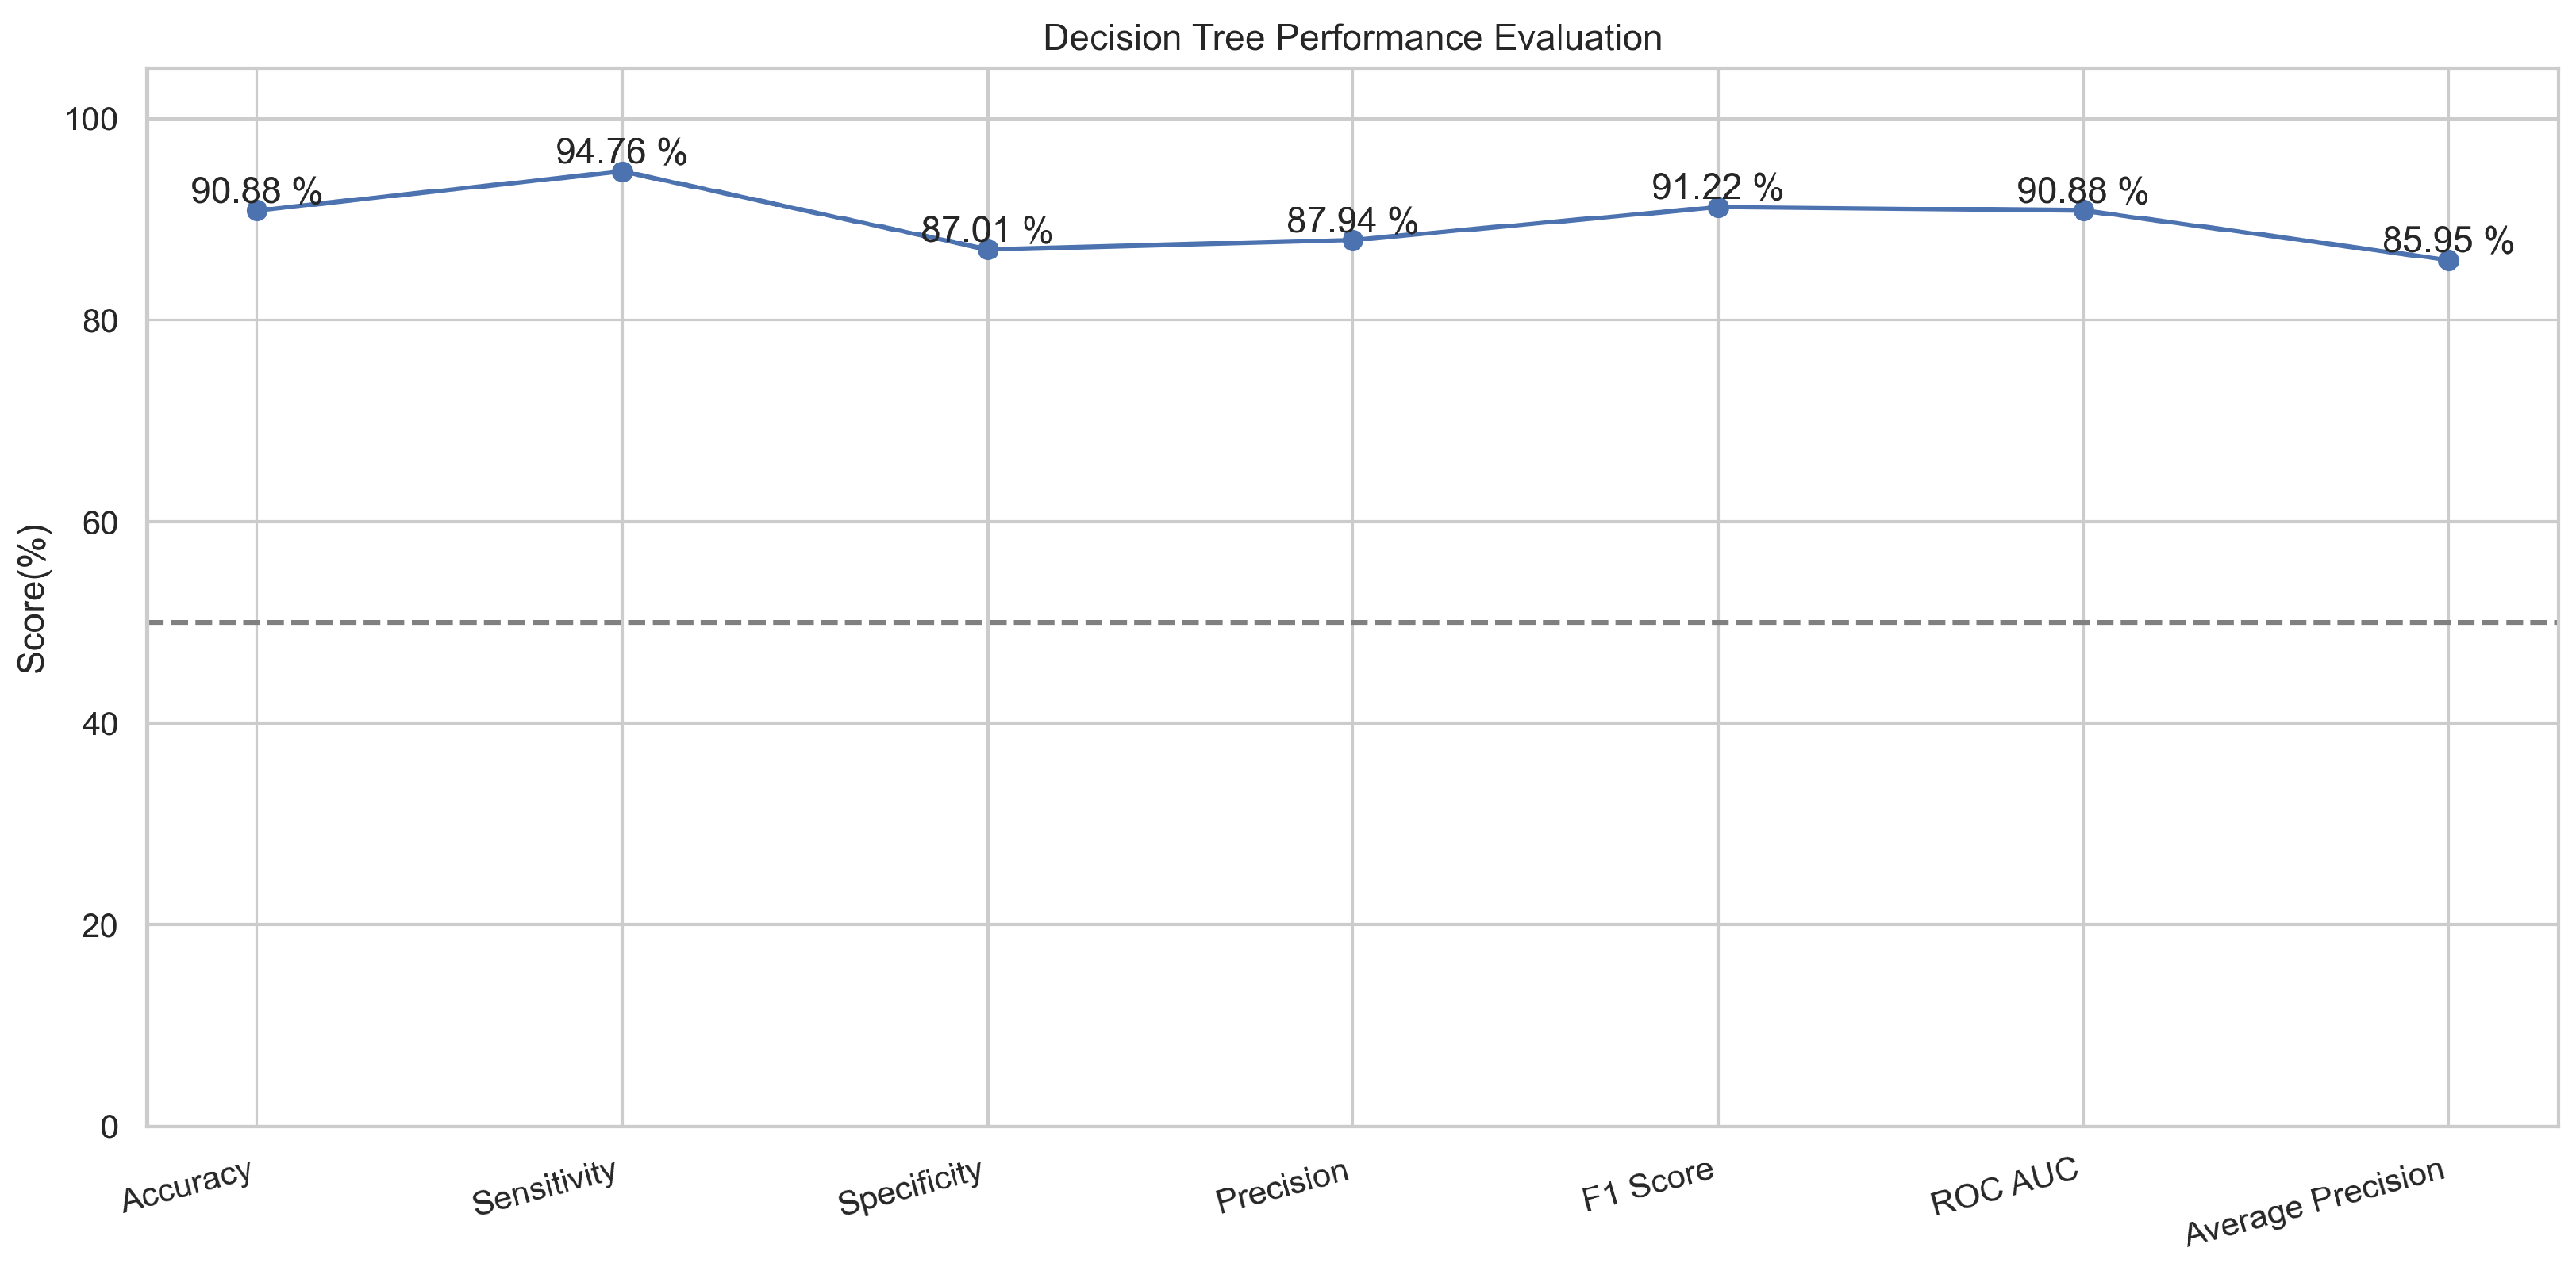Click the 60 tick label on y-axis

(100, 522)
